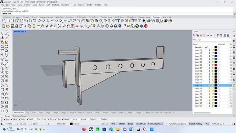The image size is (236, 133).
Task: Toggle Planar in status bar
Action: coord(122,124)
